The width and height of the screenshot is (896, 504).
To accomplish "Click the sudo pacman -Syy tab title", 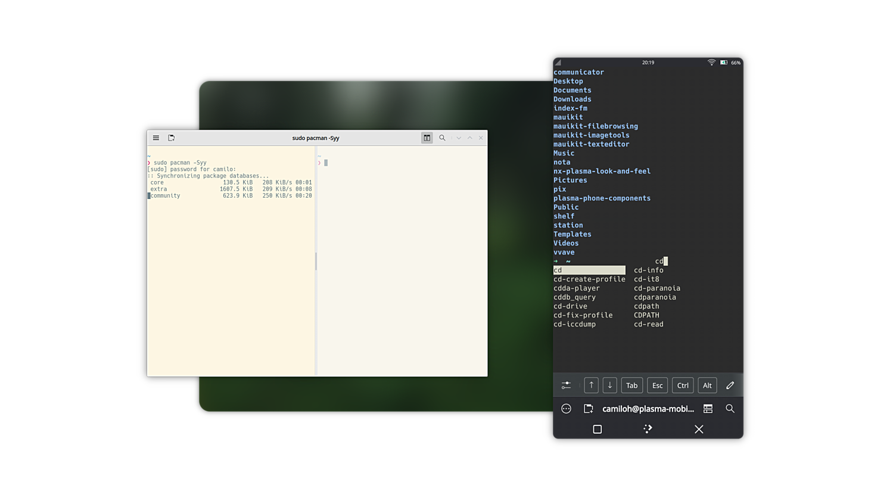I will (315, 138).
